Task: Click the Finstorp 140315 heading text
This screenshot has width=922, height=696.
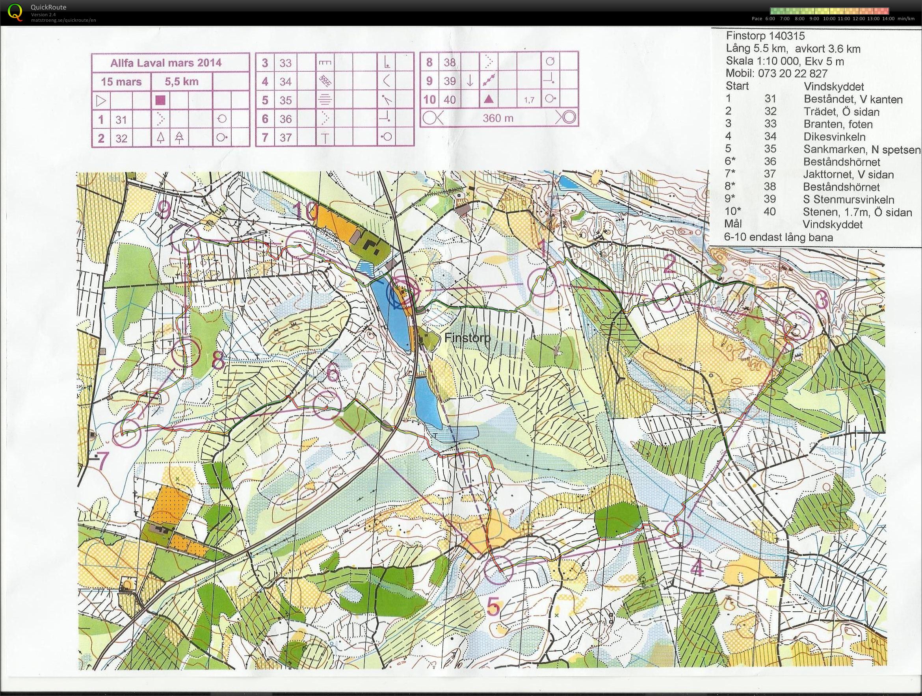Action: 765,36
